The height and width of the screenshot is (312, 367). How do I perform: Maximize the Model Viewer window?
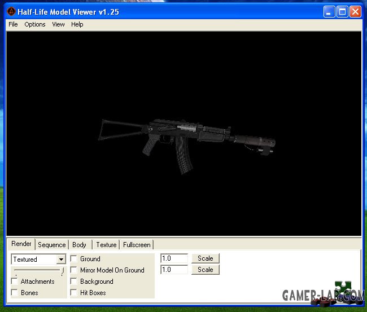(x=342, y=11)
